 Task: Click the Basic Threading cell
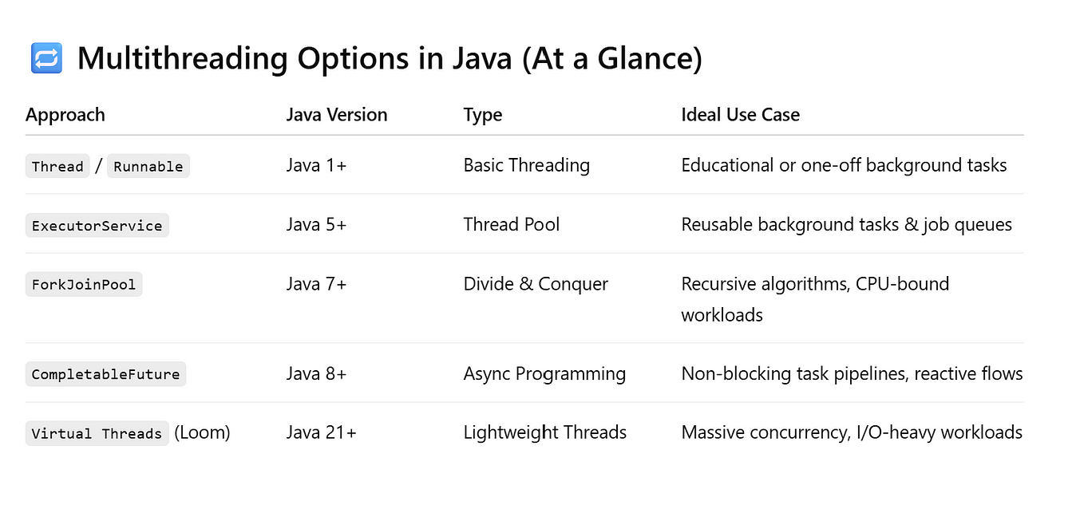(527, 165)
